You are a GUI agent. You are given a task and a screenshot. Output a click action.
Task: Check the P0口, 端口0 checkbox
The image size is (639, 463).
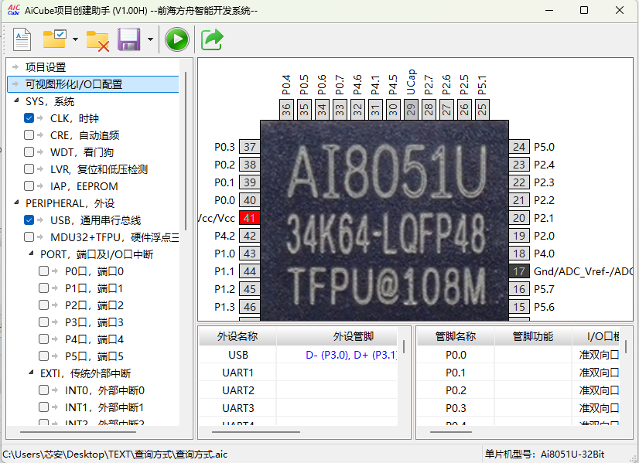coord(43,271)
